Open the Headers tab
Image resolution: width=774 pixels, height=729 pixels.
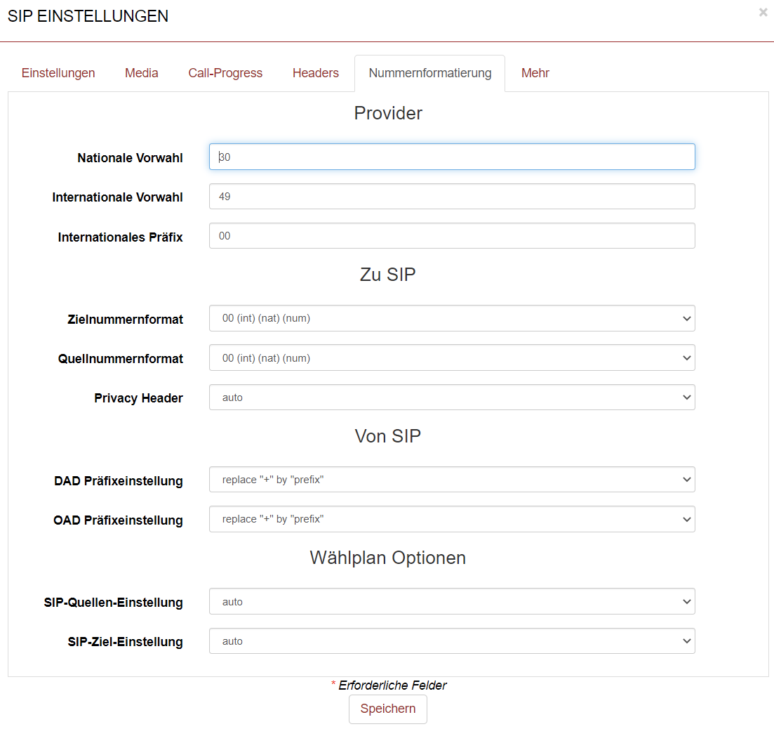coord(316,73)
